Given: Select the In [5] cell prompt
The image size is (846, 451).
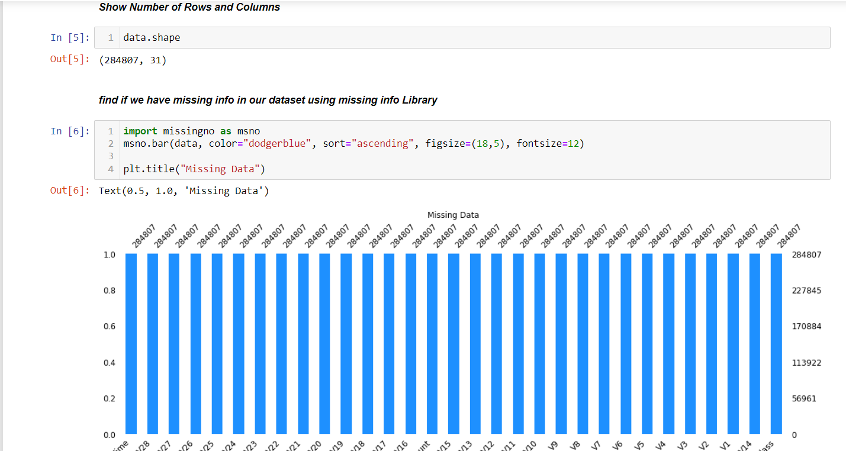Looking at the screenshot, I should click(70, 37).
